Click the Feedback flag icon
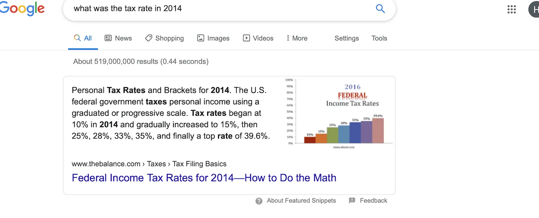 352,200
